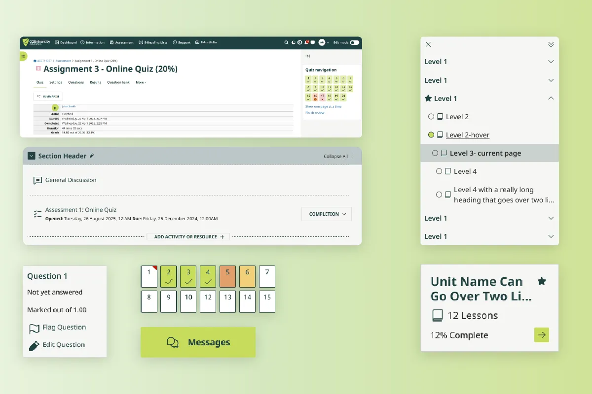Open E-Portfolio in top navigation

(x=206, y=42)
